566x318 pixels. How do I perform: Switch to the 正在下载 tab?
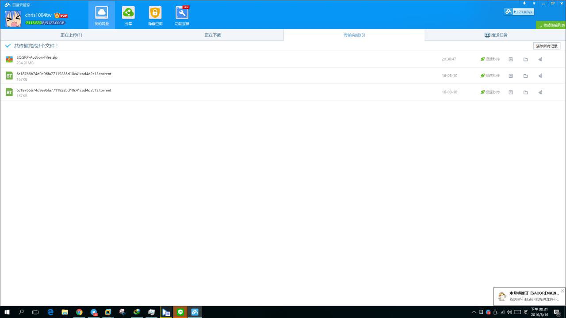213,35
